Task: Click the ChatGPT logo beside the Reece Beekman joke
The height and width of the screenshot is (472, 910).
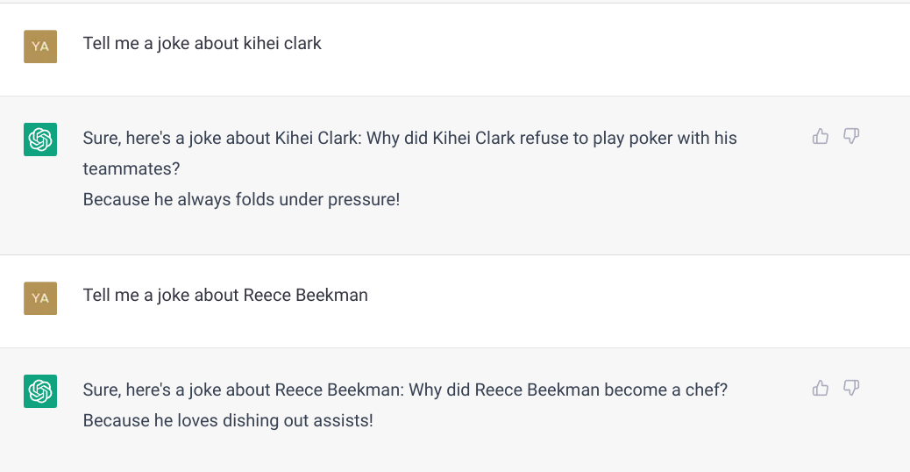Action: point(40,390)
